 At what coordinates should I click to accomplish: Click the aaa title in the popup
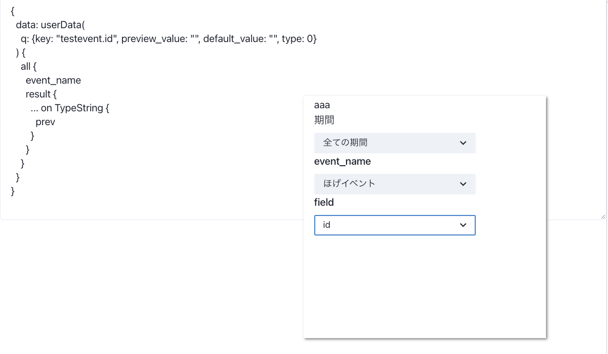[322, 105]
